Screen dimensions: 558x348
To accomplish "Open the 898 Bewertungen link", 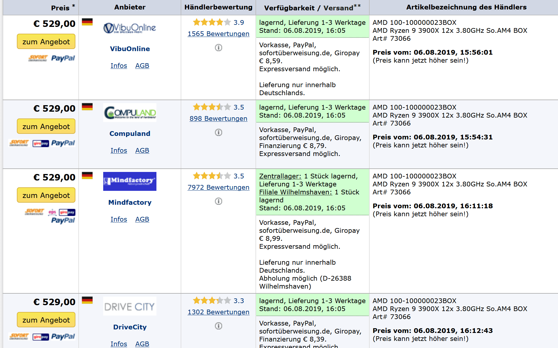I will 219,118.
